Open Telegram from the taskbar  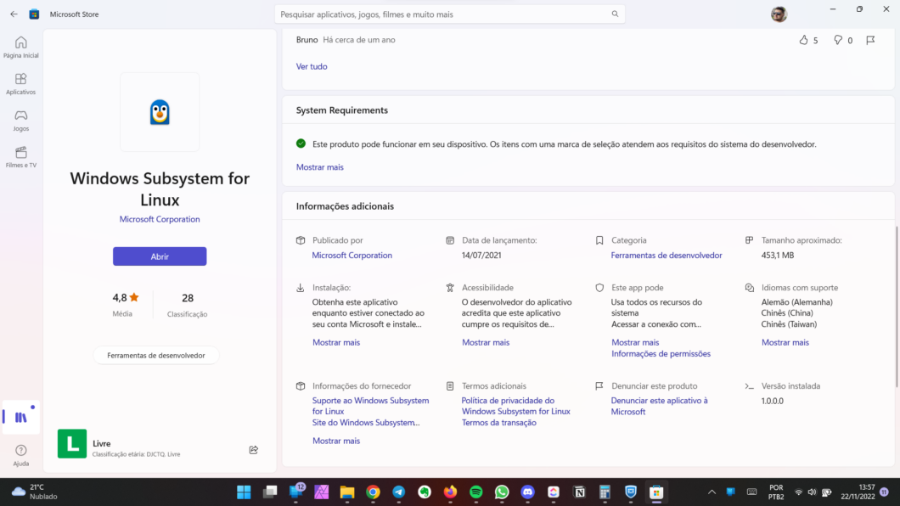[399, 492]
